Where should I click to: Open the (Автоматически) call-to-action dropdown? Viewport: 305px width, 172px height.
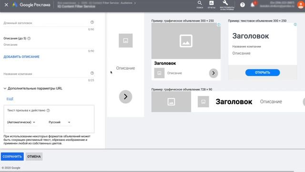point(21,122)
